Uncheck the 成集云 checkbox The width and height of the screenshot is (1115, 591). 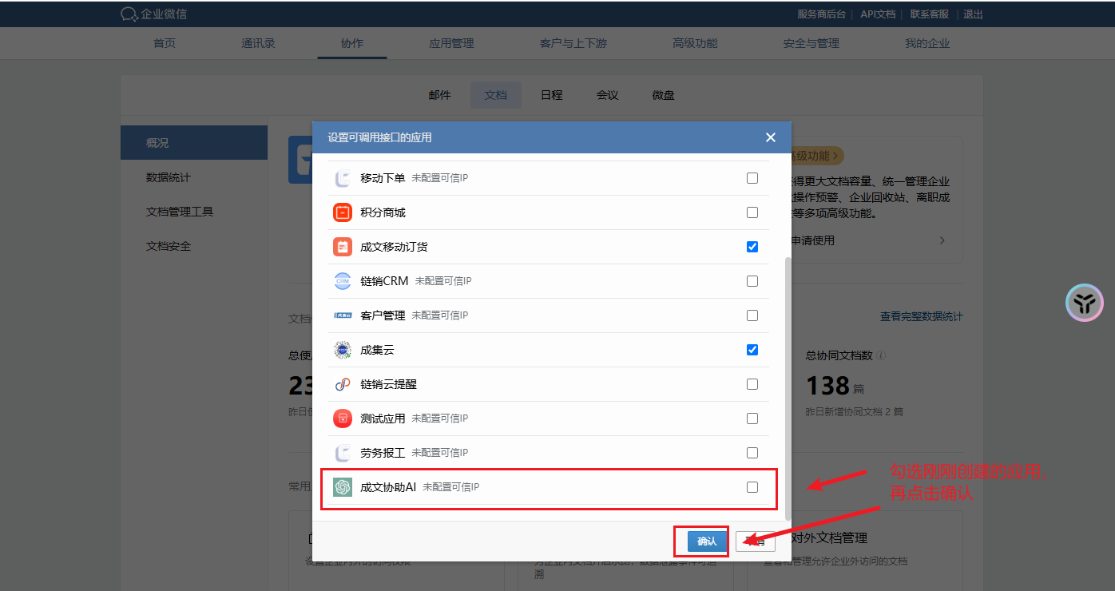click(752, 349)
